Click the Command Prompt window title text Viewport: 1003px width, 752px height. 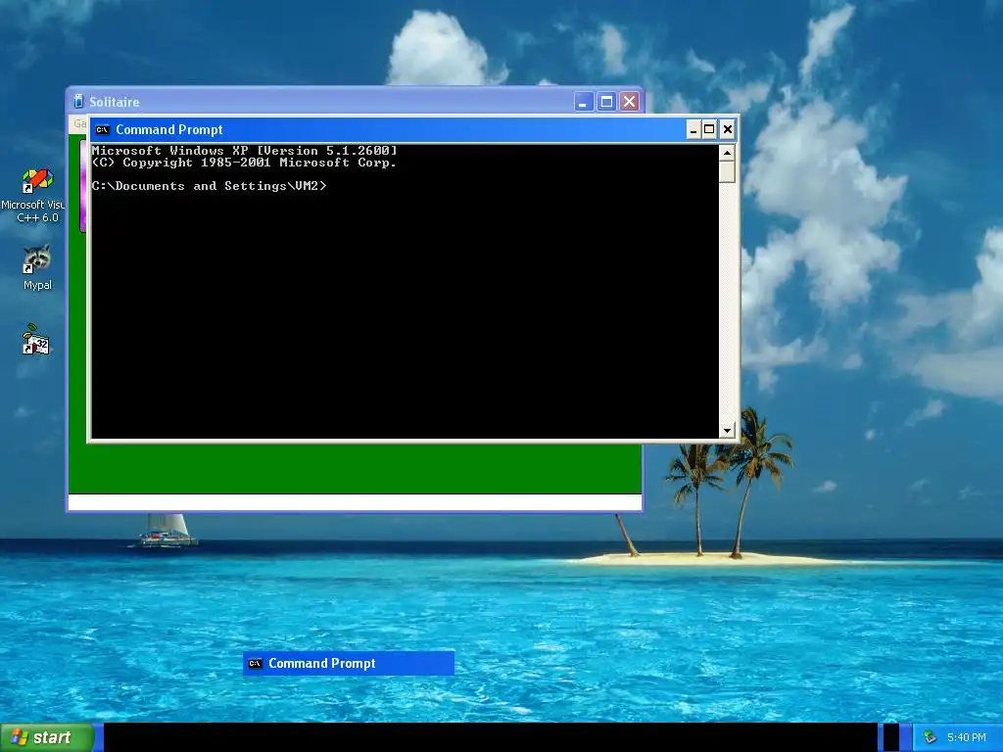pos(168,130)
